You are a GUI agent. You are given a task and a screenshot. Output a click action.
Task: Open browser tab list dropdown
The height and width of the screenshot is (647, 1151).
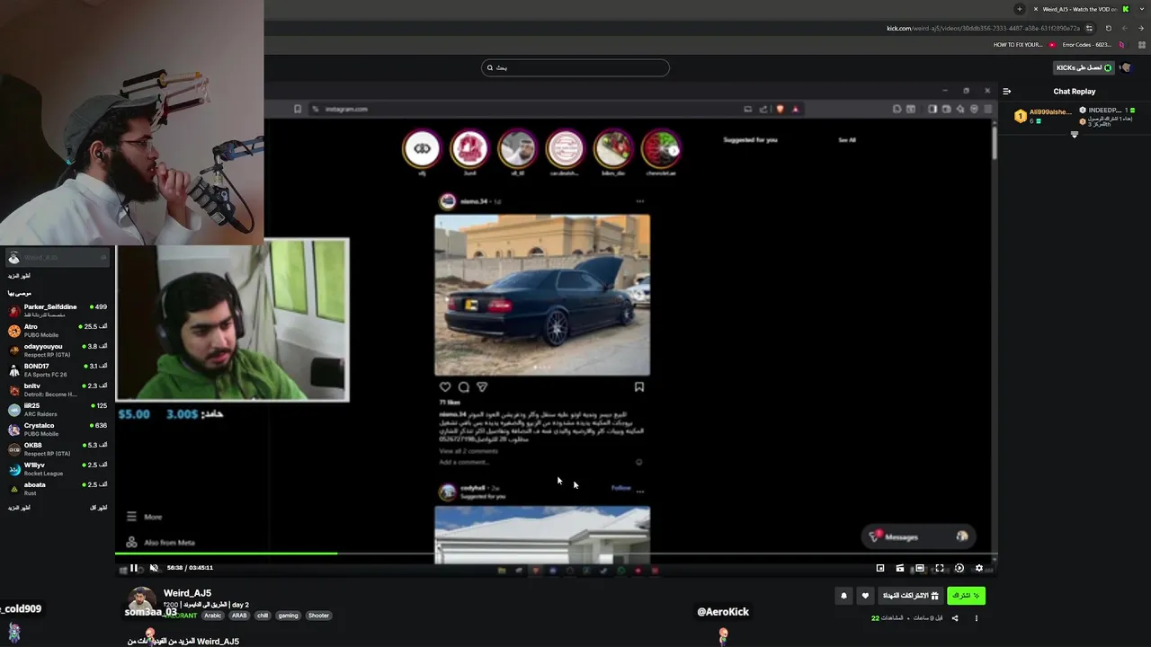[1142, 9]
